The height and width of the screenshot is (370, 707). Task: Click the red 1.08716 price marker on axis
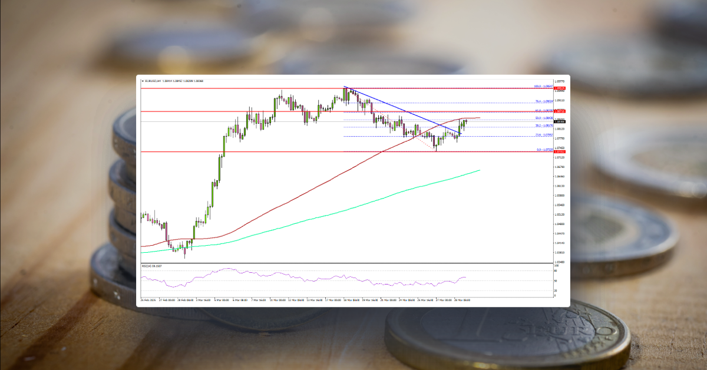coord(560,111)
